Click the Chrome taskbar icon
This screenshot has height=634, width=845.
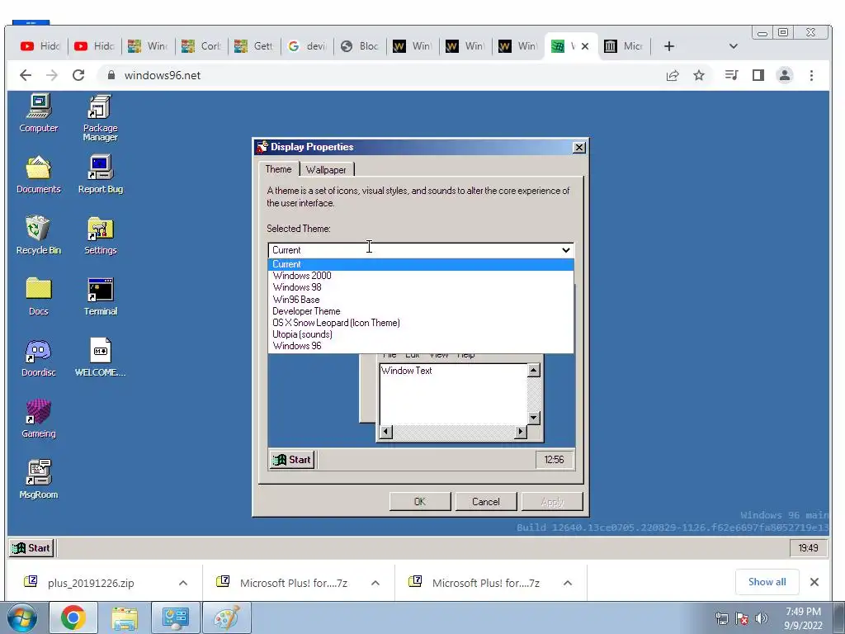point(73,617)
